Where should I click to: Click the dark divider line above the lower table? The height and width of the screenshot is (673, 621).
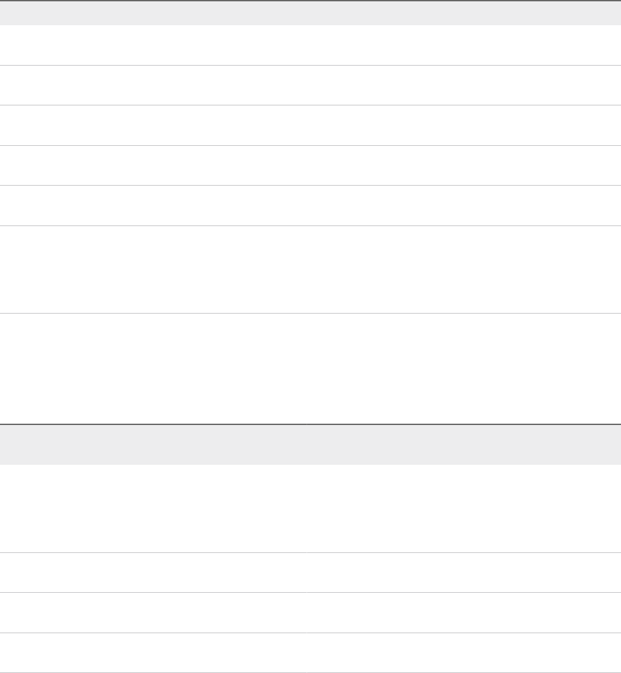(x=310, y=424)
